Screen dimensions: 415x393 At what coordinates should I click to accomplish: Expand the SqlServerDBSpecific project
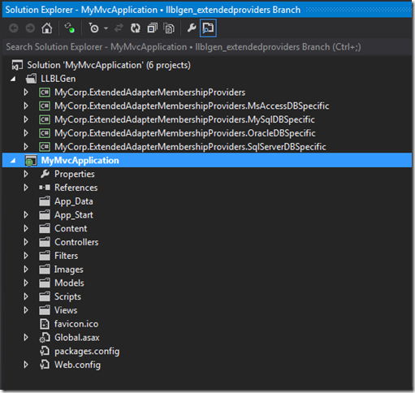click(x=26, y=147)
